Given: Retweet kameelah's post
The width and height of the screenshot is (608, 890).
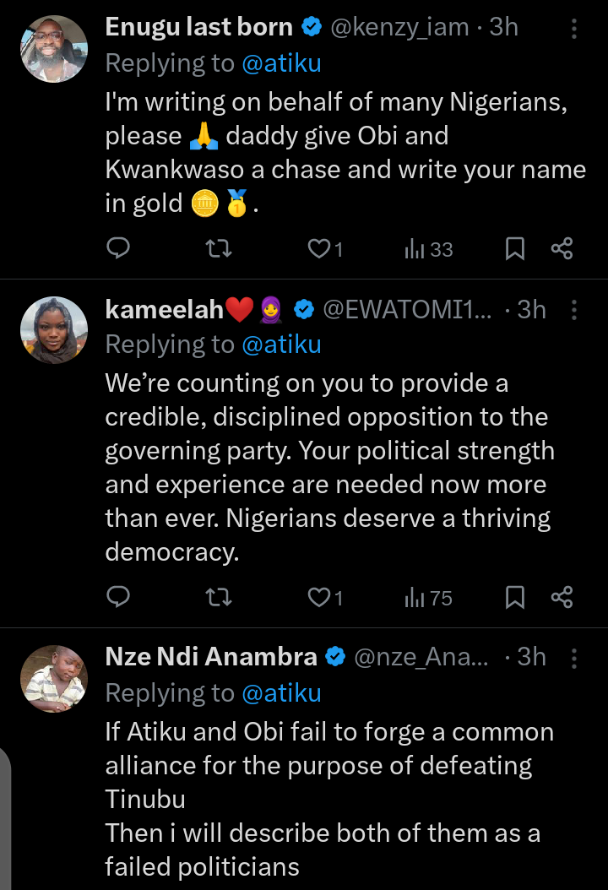Looking at the screenshot, I should coord(220,598).
